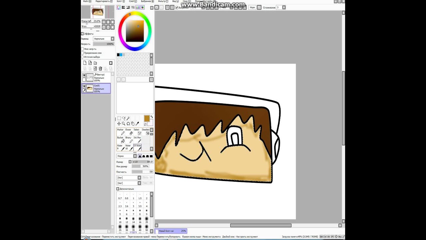Open the Редактировать menu

click(104, 1)
